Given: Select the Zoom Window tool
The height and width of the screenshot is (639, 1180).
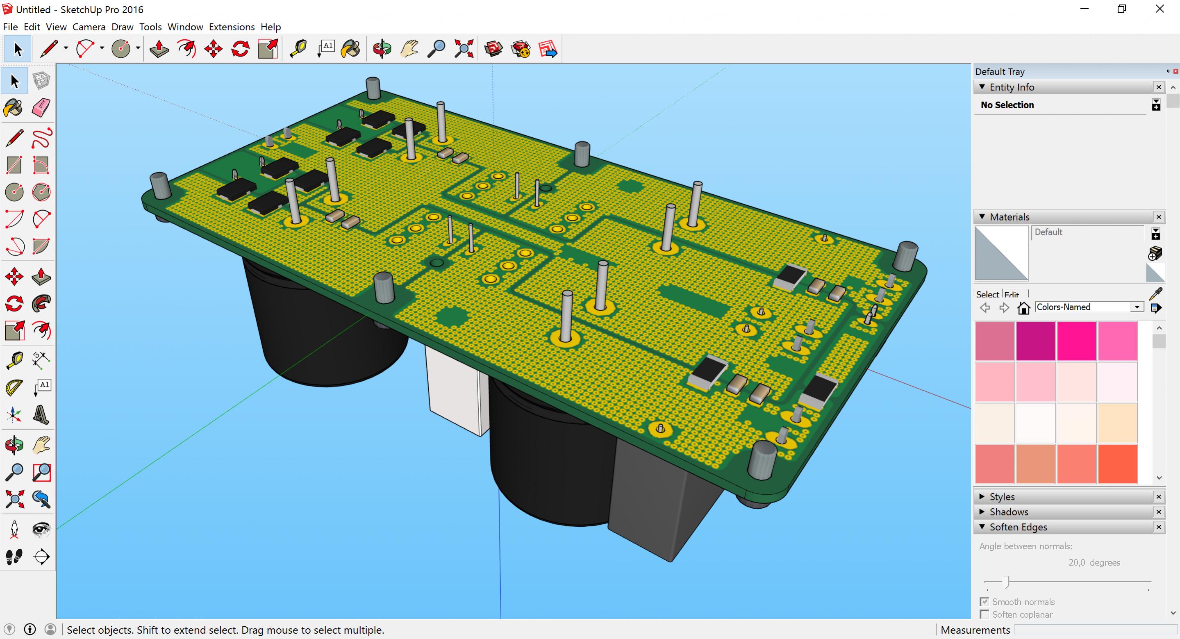Looking at the screenshot, I should (41, 472).
